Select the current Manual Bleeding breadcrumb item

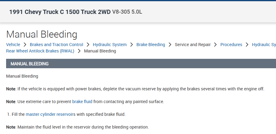coord(100,51)
